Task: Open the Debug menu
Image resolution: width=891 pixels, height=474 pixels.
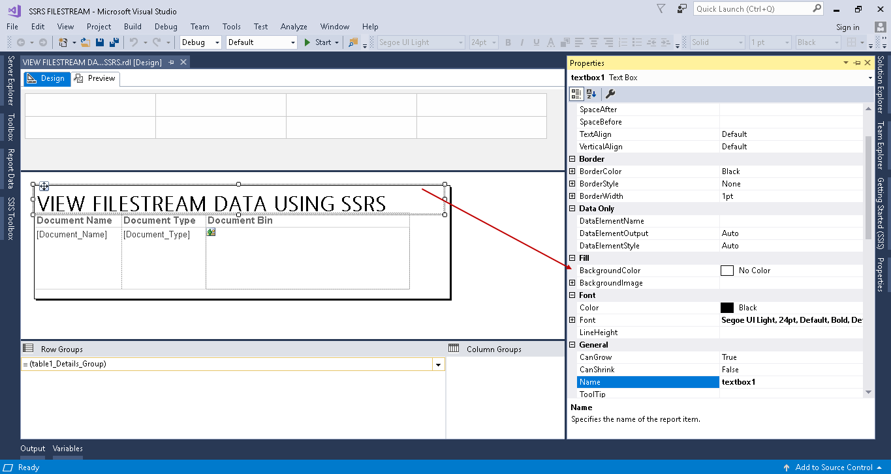Action: point(166,27)
